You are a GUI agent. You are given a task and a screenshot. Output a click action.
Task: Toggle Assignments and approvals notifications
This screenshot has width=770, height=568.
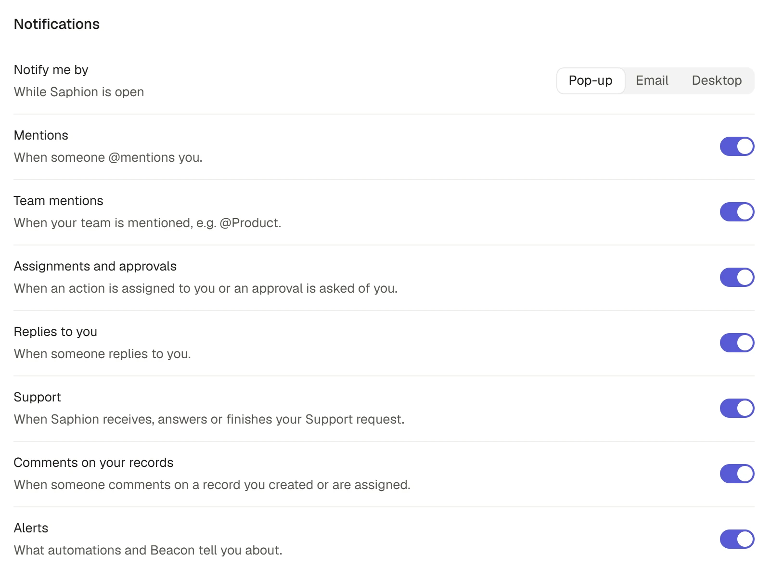click(x=737, y=277)
